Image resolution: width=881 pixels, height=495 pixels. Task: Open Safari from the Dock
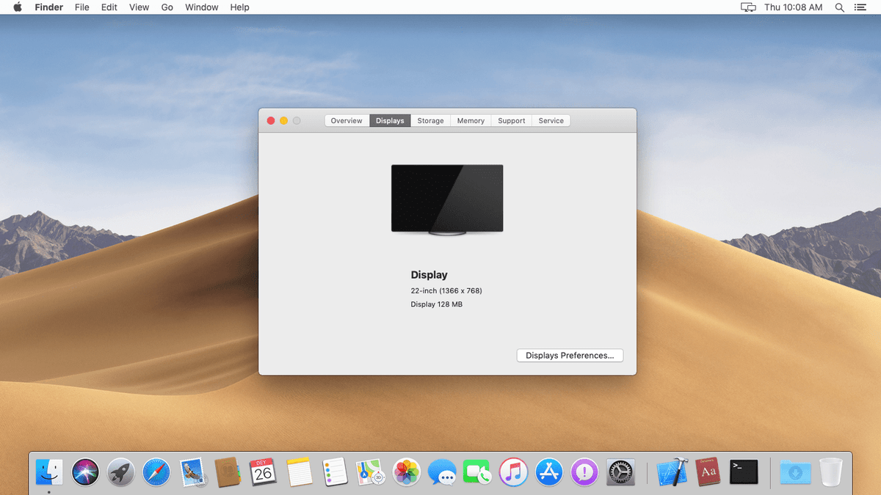[156, 472]
